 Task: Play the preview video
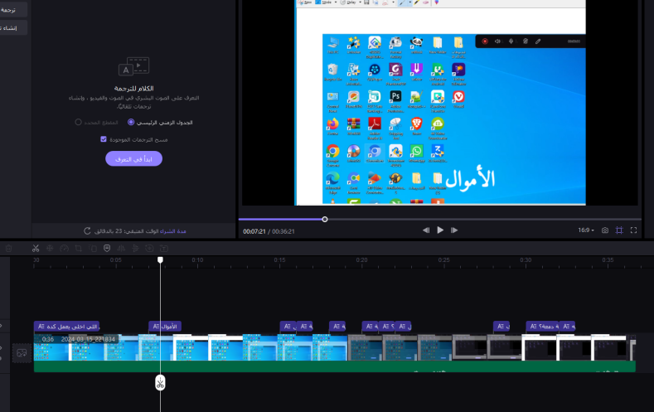[440, 230]
